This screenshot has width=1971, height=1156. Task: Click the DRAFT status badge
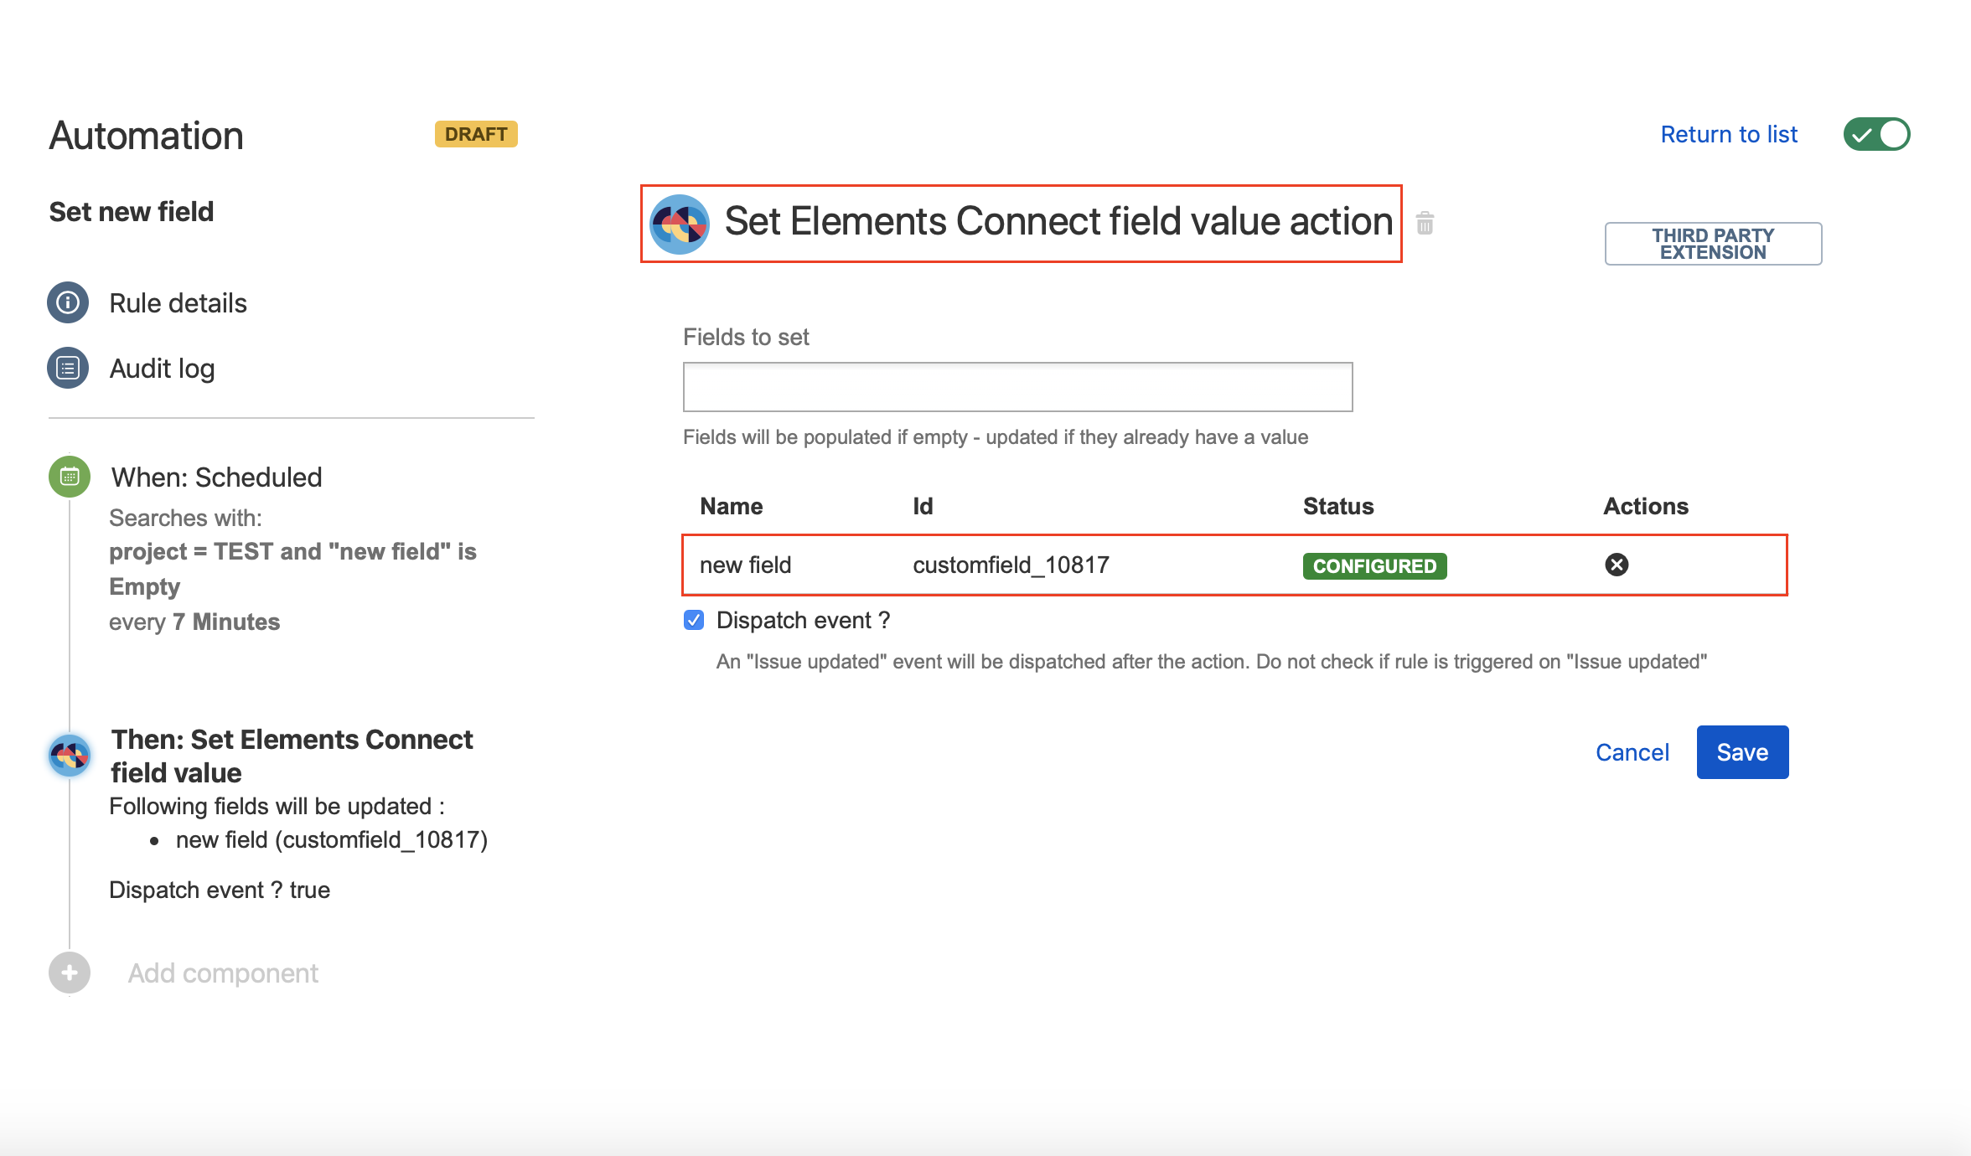(x=475, y=133)
